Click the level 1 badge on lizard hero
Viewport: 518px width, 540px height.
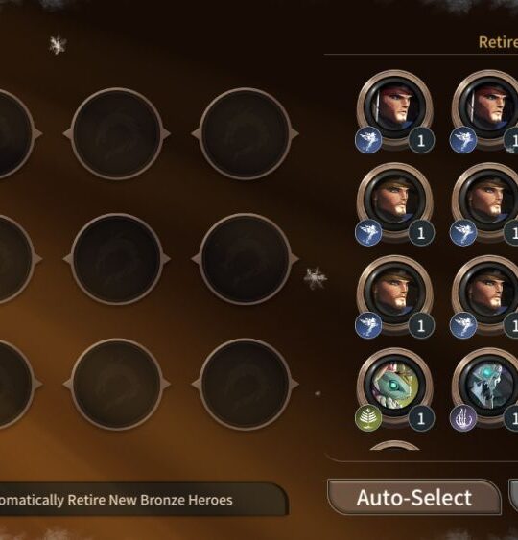pos(421,418)
